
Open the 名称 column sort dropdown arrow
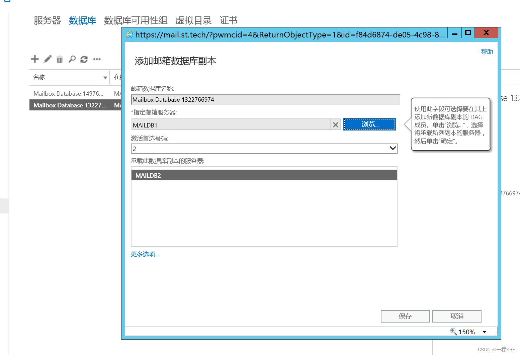(x=105, y=78)
